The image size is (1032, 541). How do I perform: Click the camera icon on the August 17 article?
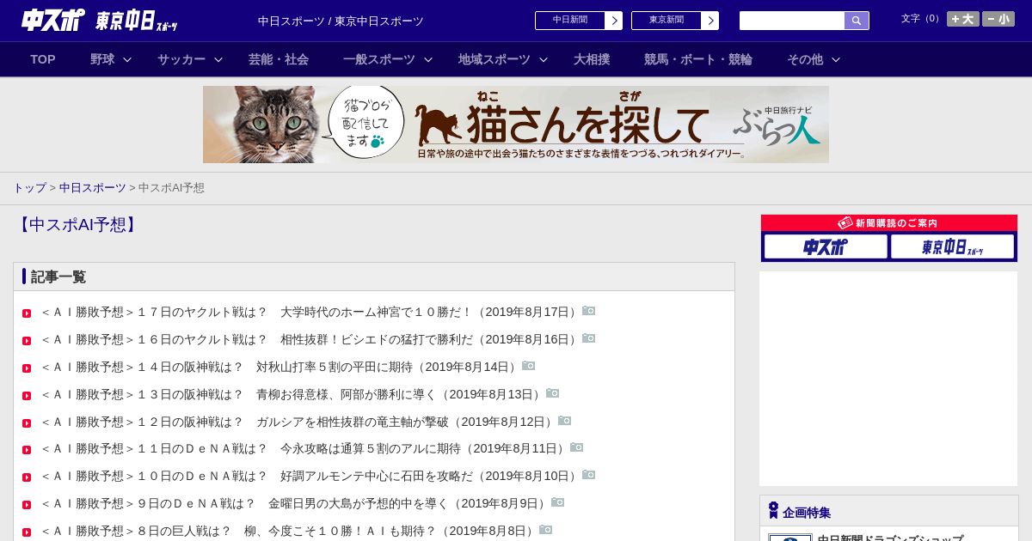click(x=589, y=311)
